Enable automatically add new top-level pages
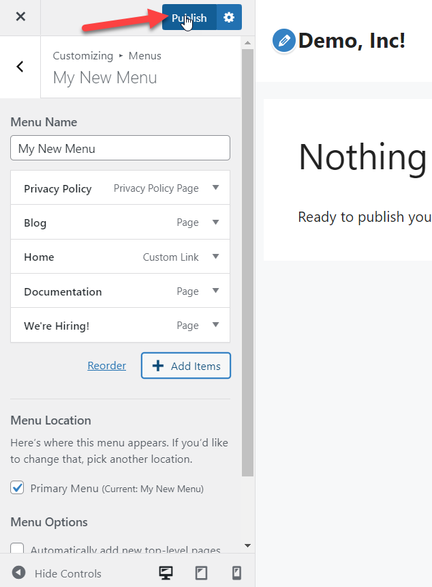432x587 pixels. pos(17,549)
